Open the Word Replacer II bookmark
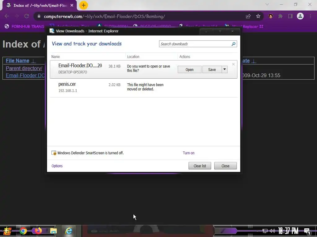This screenshot has width=317, height=237. 244,27
